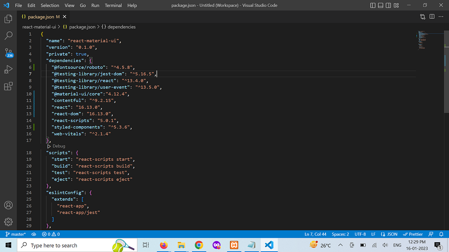Click the Split Editor icon
The width and height of the screenshot is (449, 252).
point(432,17)
